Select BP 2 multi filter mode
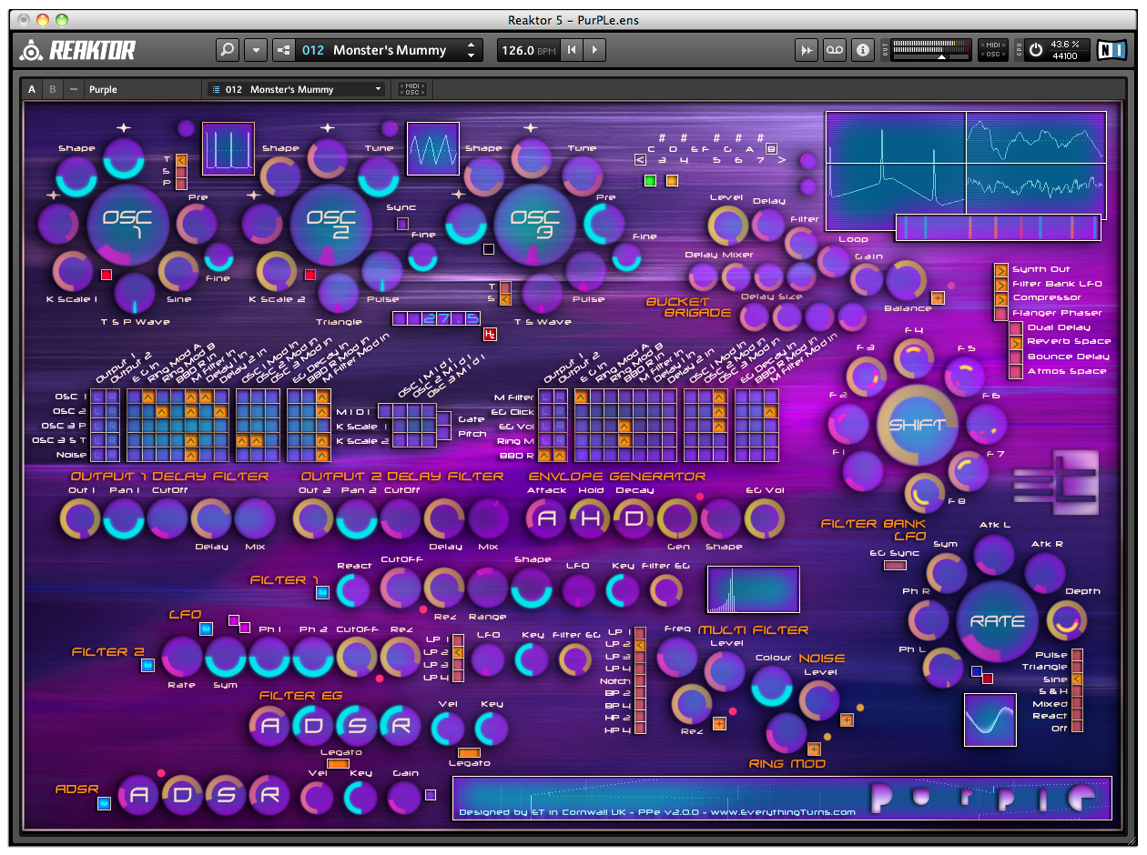1147x855 pixels. coord(640,693)
